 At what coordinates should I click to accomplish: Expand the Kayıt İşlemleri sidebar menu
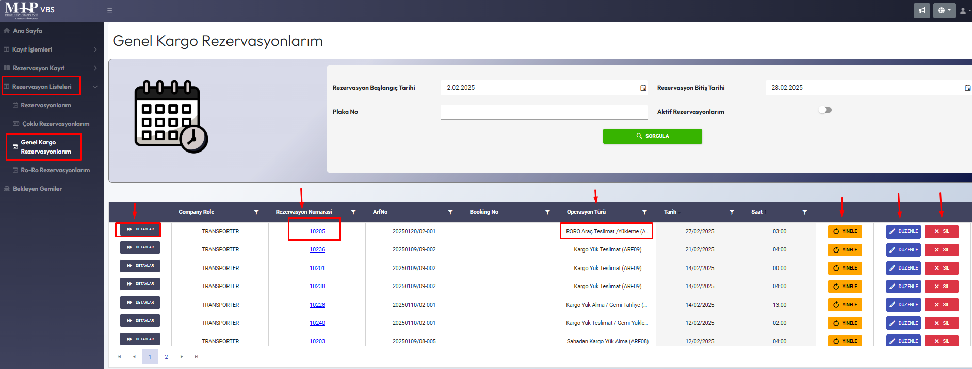[x=50, y=49]
